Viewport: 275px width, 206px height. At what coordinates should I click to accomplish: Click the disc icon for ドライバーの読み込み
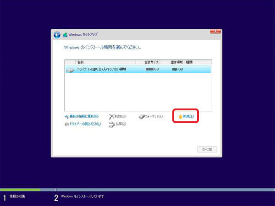[67, 125]
